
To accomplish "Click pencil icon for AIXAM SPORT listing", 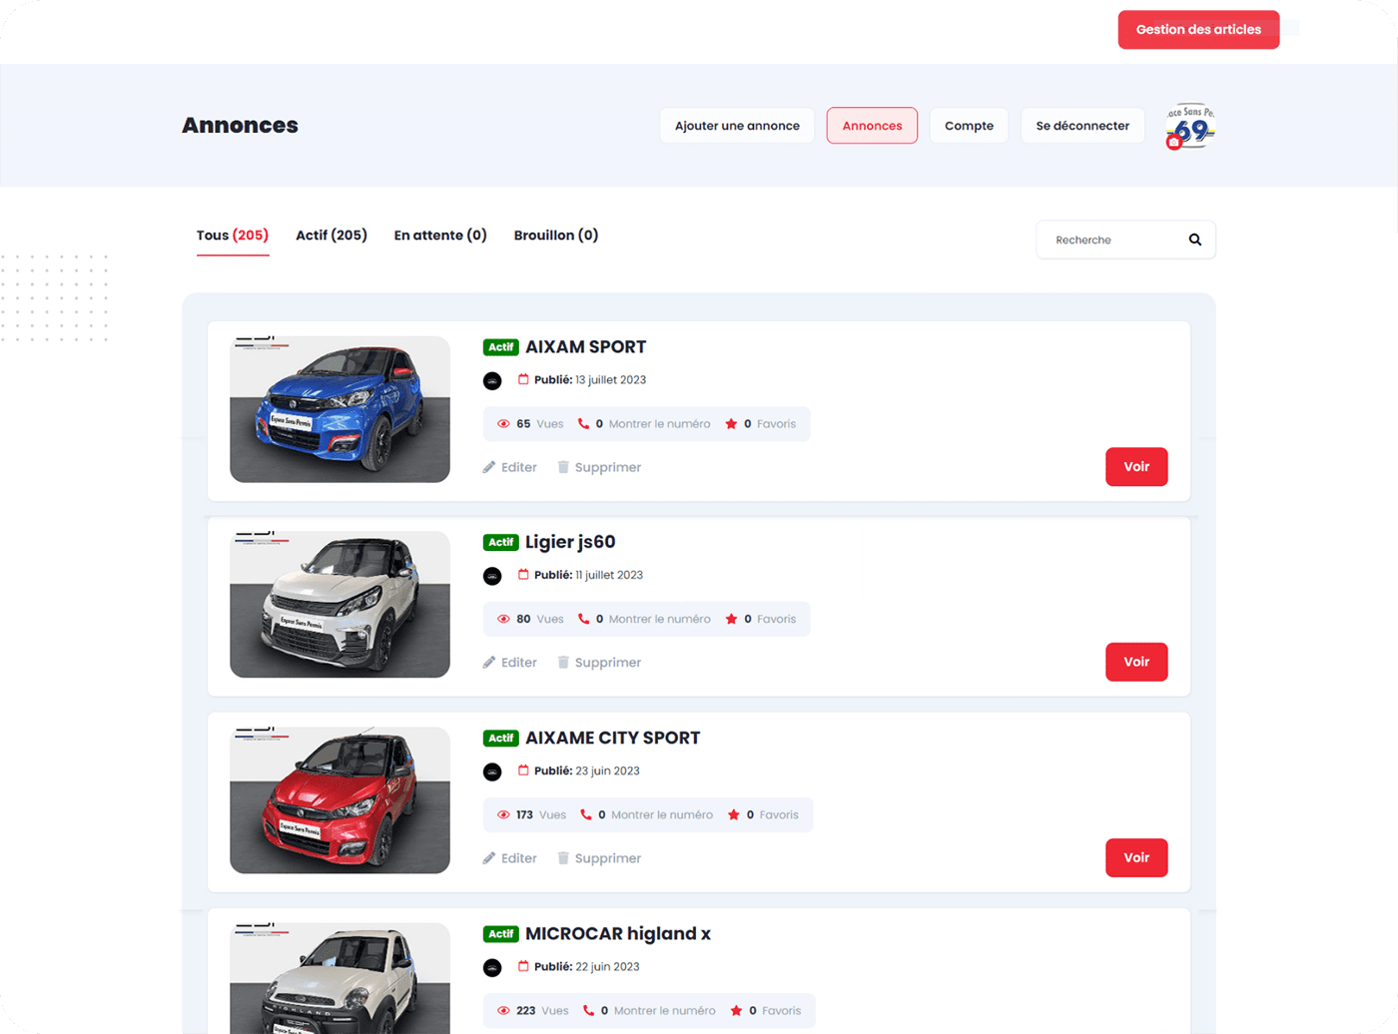I will (489, 467).
